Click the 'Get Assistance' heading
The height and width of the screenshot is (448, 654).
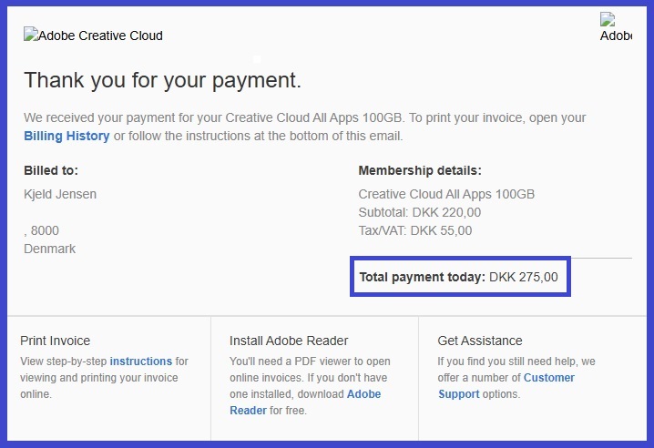pos(480,341)
